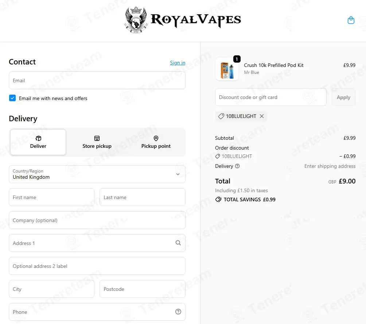Viewport: 366px width, 324px height.
Task: Focus the Postcode field
Action: (143, 289)
